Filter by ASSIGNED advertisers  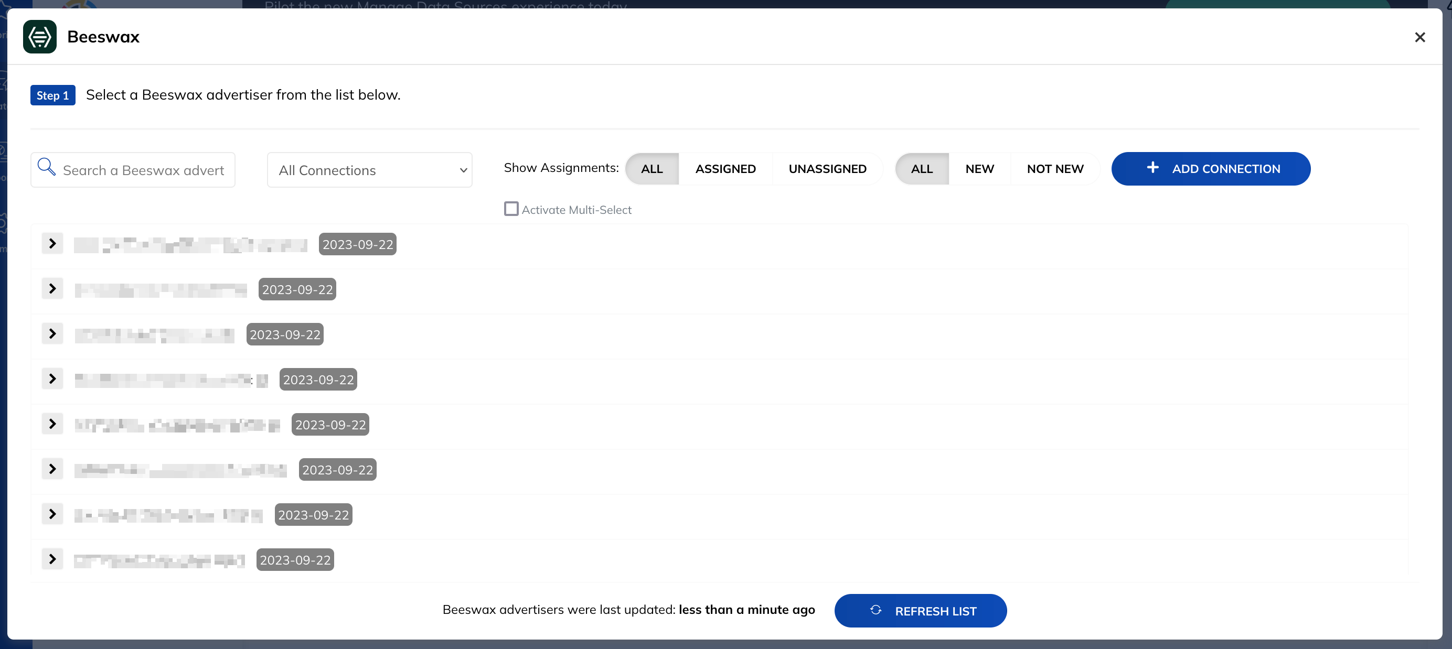(x=725, y=168)
